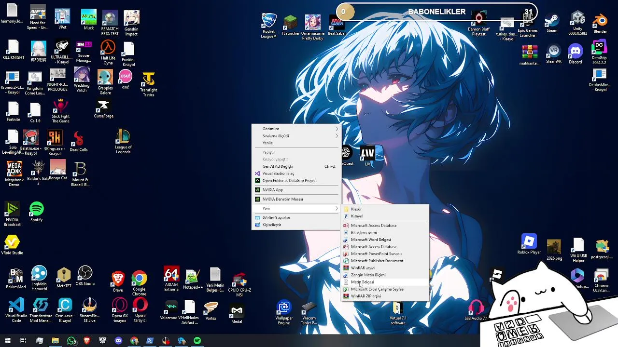Image resolution: width=618 pixels, height=347 pixels.
Task: Select the Blender desktop icon
Action: point(600,23)
